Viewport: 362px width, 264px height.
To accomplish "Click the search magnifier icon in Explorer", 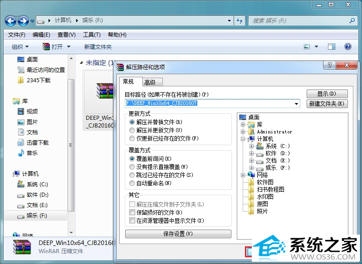I will [x=352, y=21].
